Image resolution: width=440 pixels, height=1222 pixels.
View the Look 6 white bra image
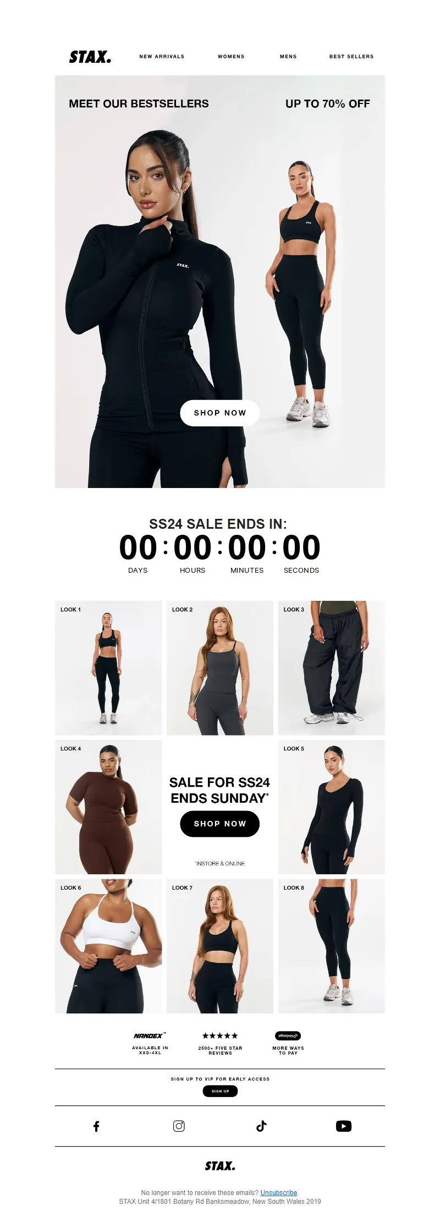click(x=108, y=946)
